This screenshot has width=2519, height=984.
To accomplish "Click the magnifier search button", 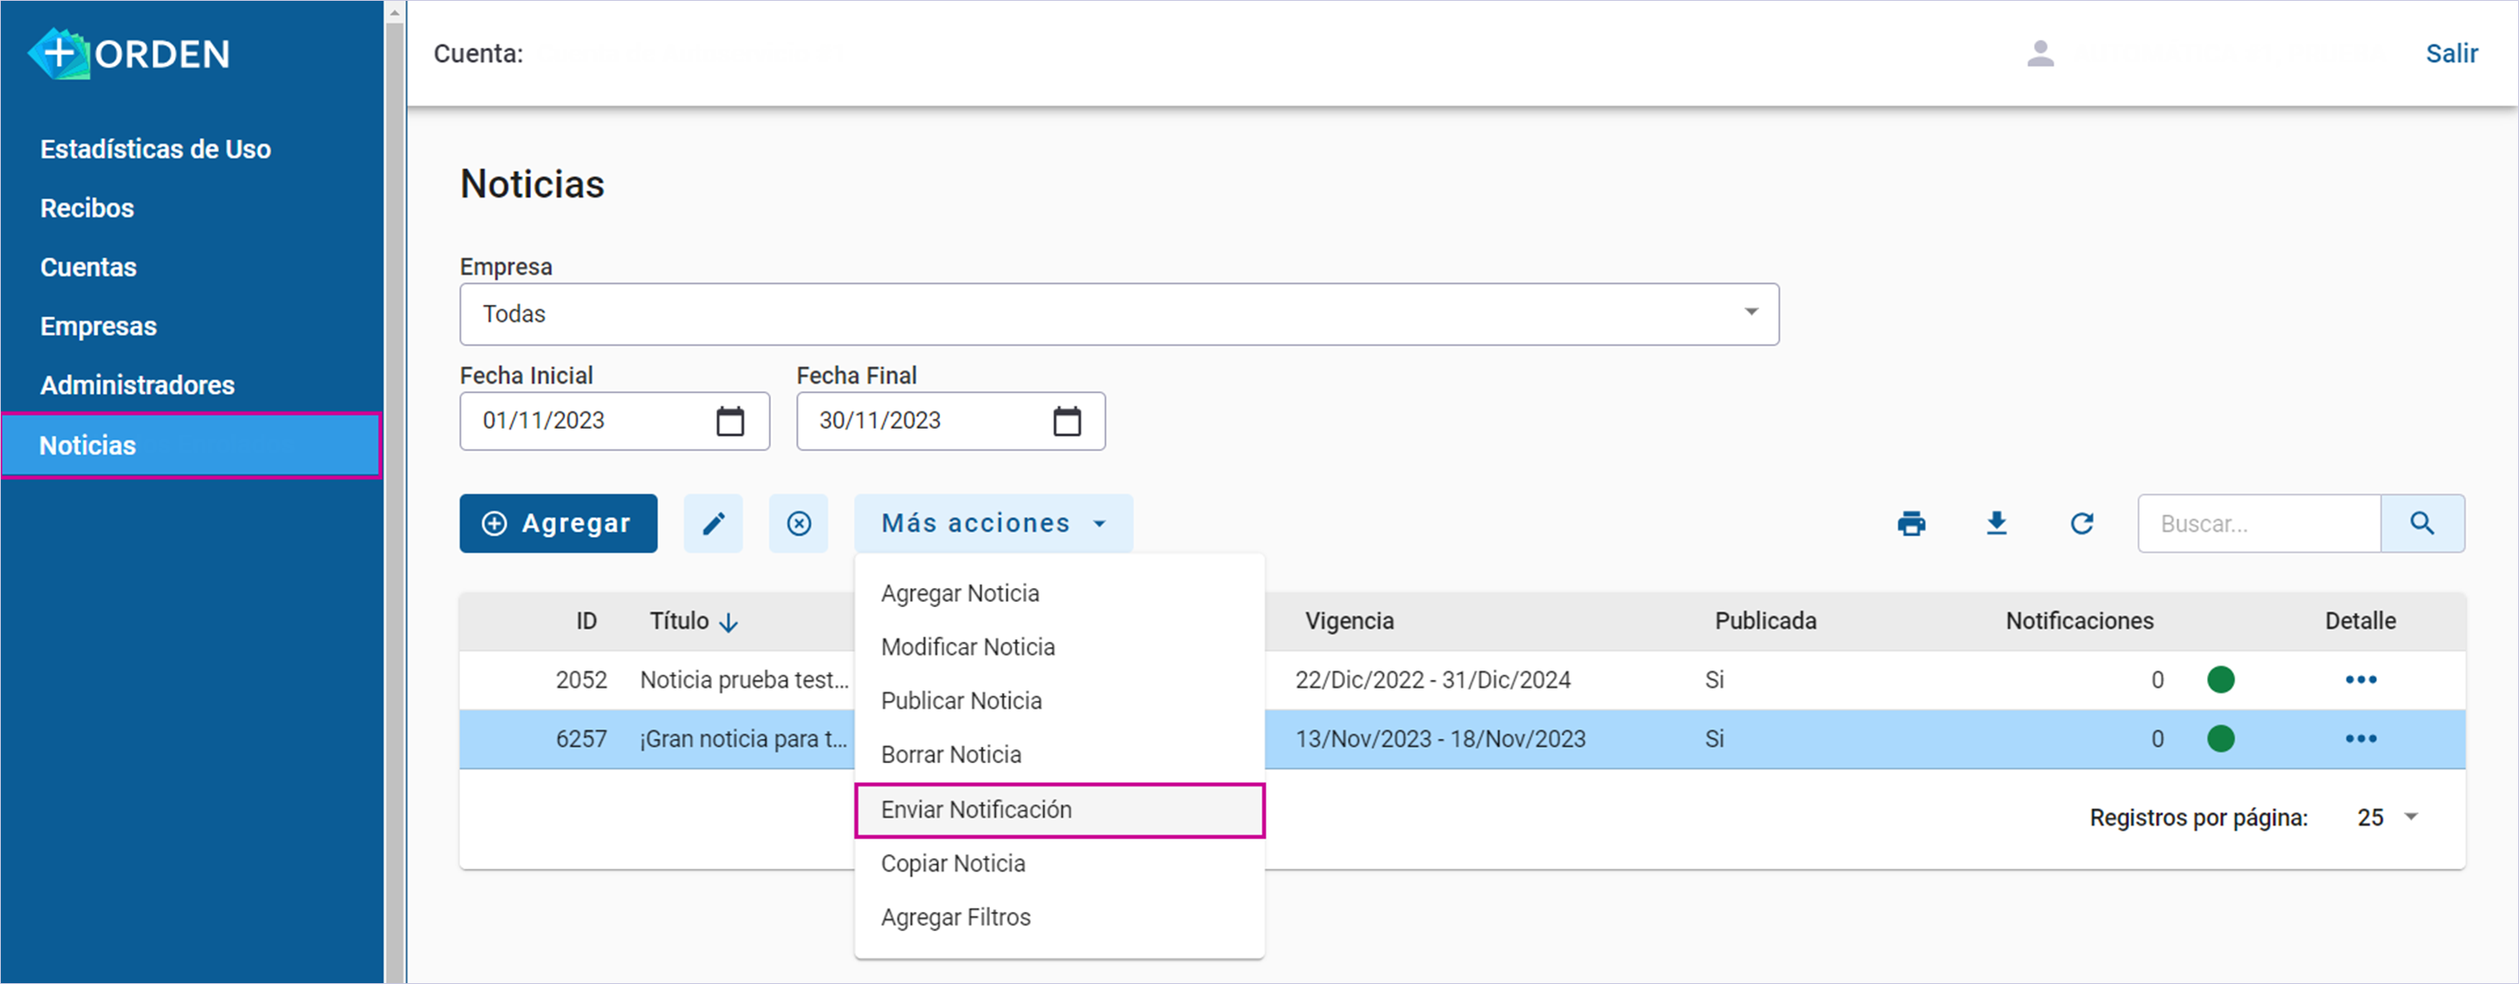I will tap(2421, 523).
